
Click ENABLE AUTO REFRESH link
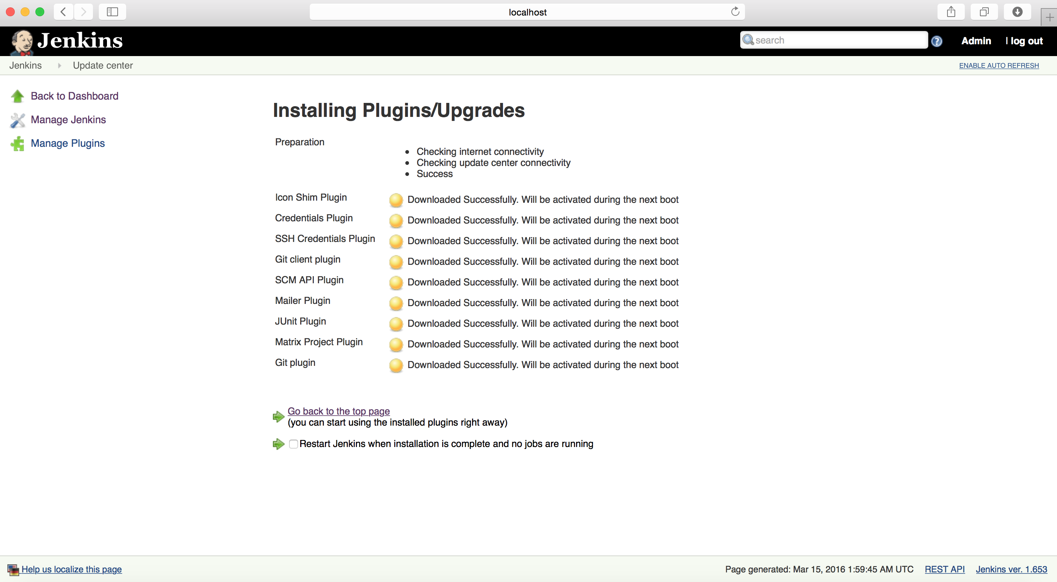(x=999, y=66)
